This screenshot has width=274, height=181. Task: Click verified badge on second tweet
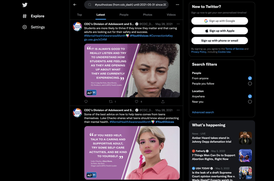[x=137, y=110]
